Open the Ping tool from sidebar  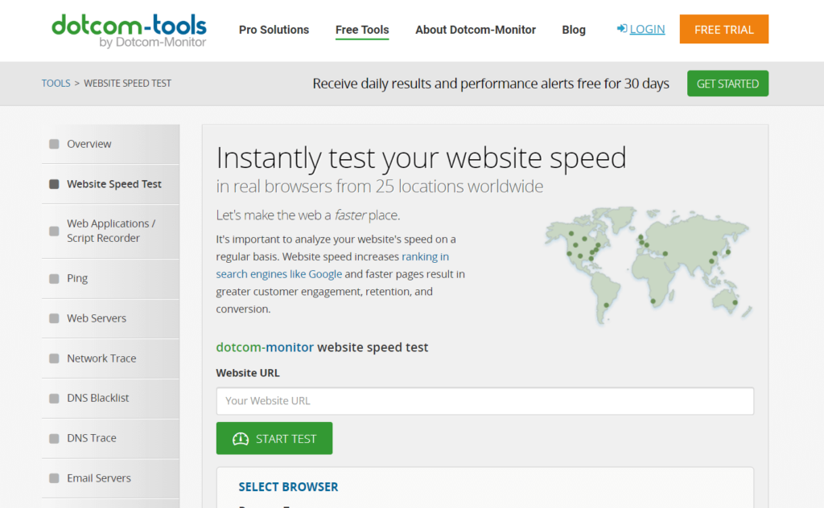point(77,278)
